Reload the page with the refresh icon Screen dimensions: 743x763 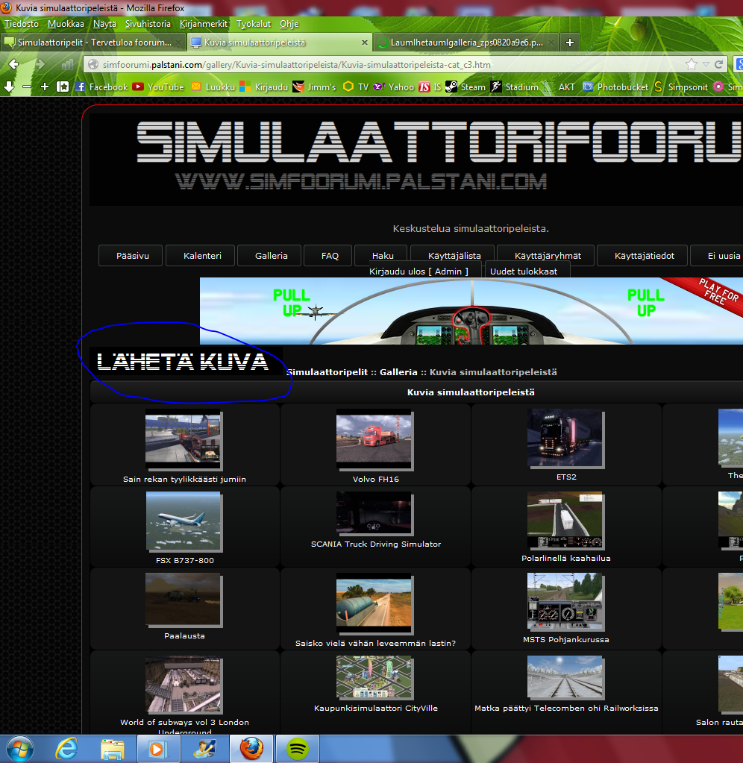(x=718, y=64)
